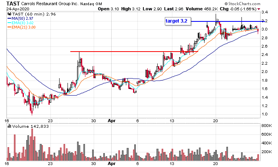This screenshot has width=278, height=167.
Task: Select the High 3.12 value
Action: (131, 9)
